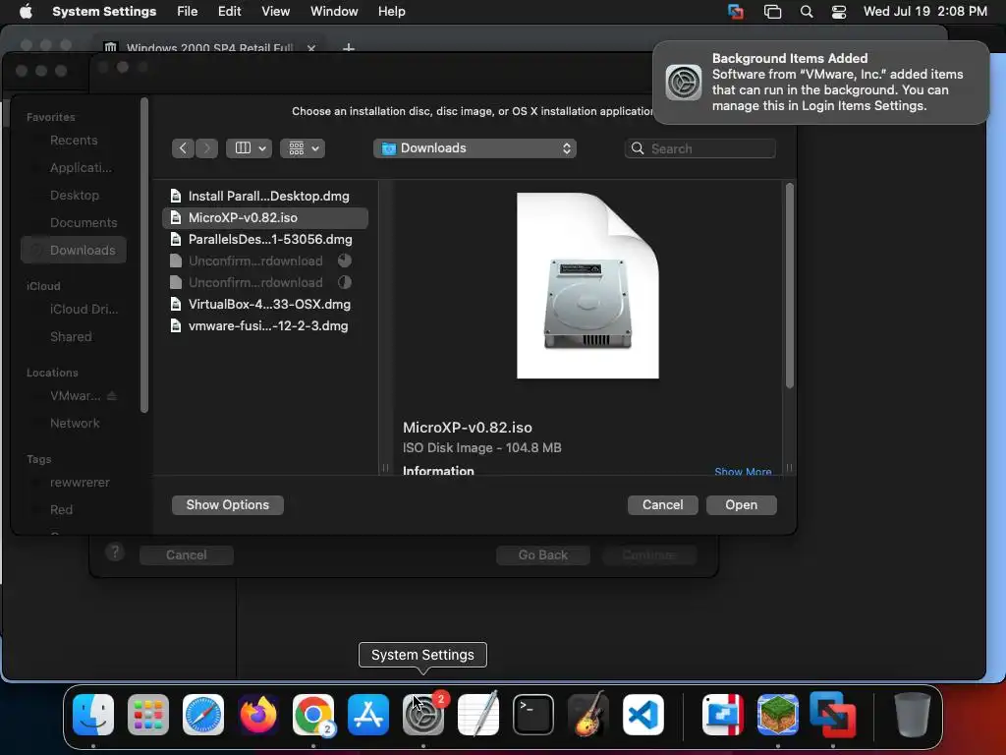The image size is (1006, 755).
Task: Select Downloads in the sidebar
Action: (x=74, y=250)
